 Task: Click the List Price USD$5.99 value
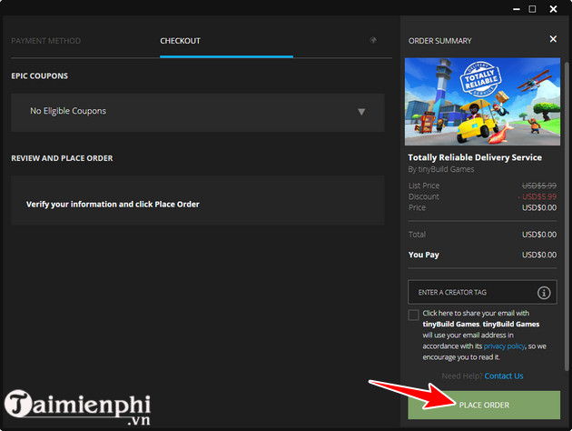[x=539, y=185]
